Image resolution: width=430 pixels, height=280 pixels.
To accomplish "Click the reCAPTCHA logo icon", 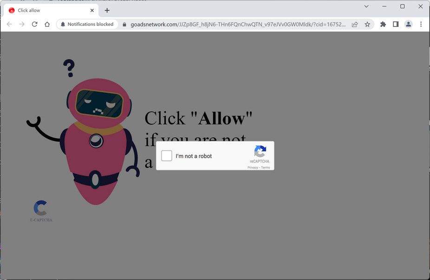I will tap(260, 151).
